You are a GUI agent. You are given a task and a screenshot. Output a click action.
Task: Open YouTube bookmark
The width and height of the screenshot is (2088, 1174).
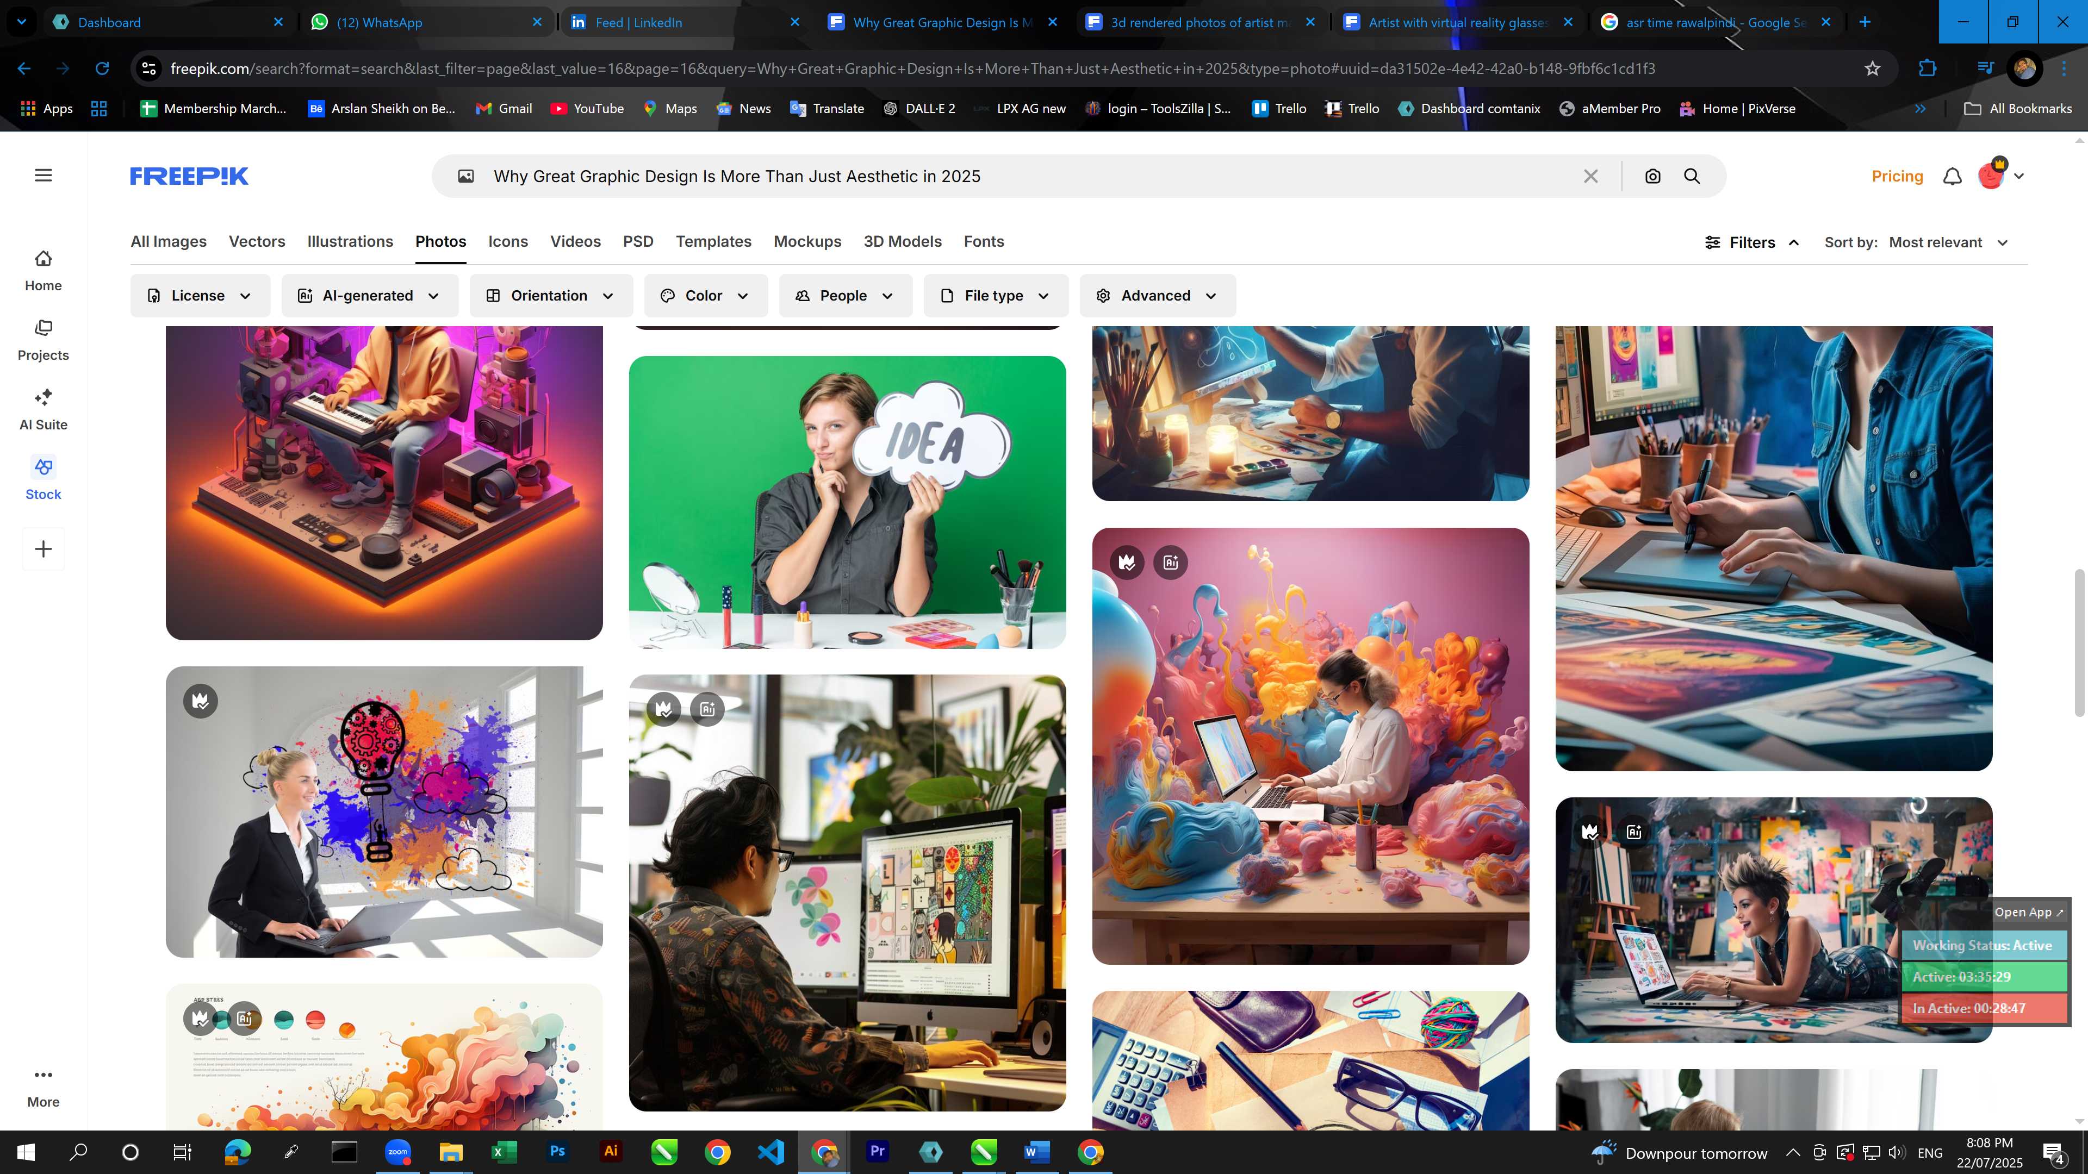tap(588, 109)
